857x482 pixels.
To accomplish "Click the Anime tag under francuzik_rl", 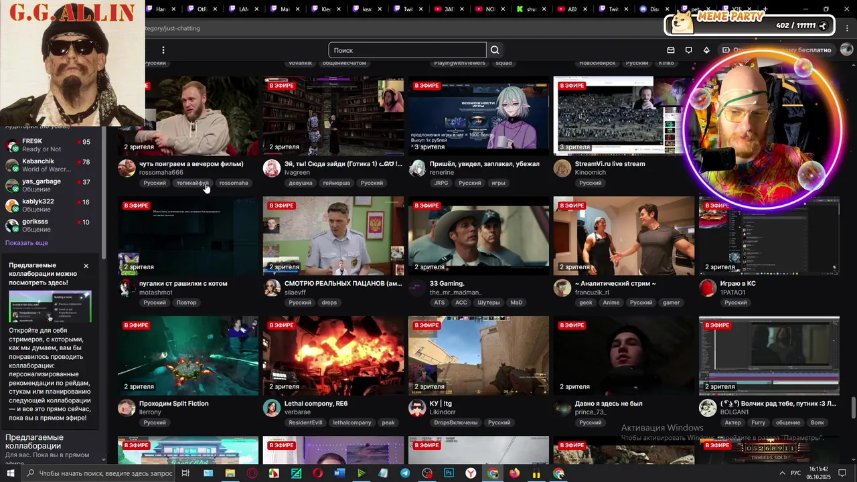I will coord(611,303).
